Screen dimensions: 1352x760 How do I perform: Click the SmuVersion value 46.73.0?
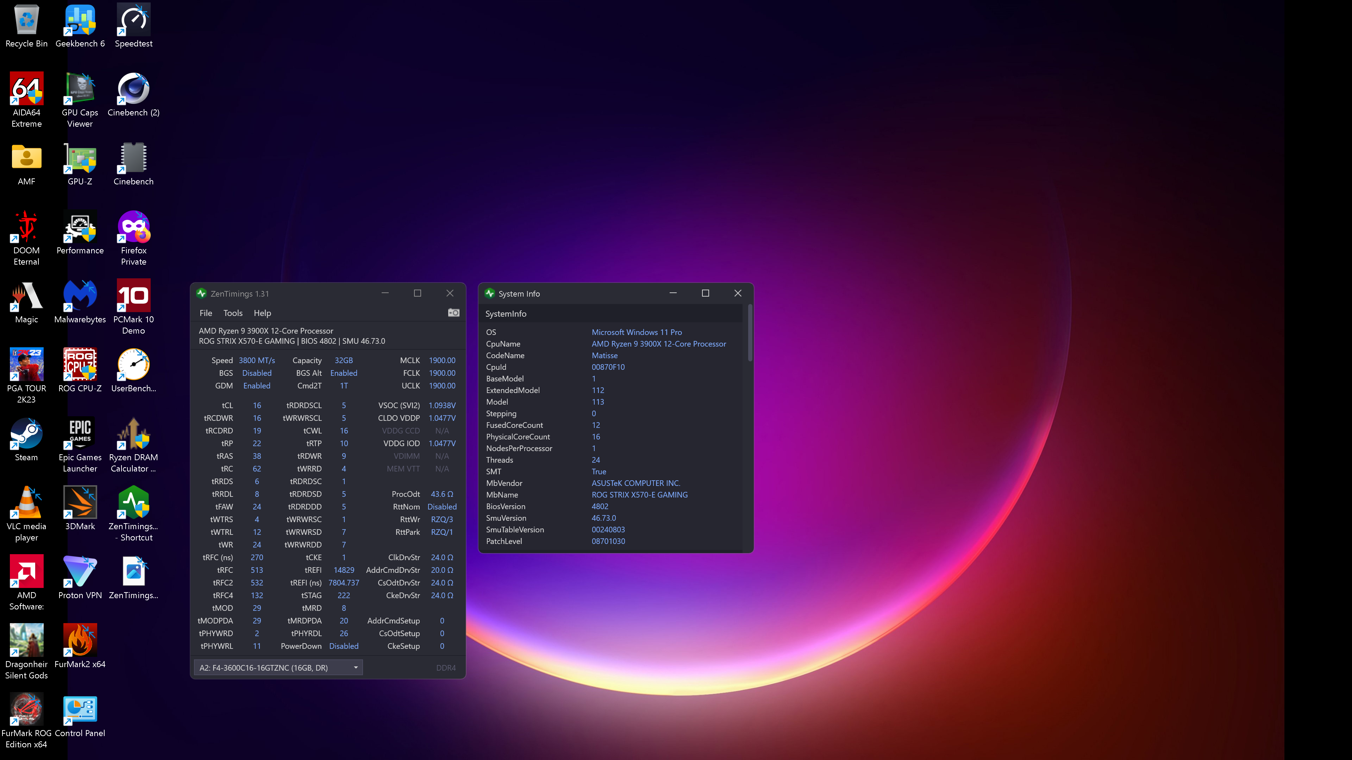(x=603, y=518)
